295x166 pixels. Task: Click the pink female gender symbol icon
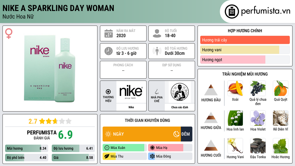pyautogui.click(x=9, y=33)
